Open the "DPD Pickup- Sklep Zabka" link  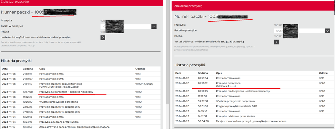[63, 87]
